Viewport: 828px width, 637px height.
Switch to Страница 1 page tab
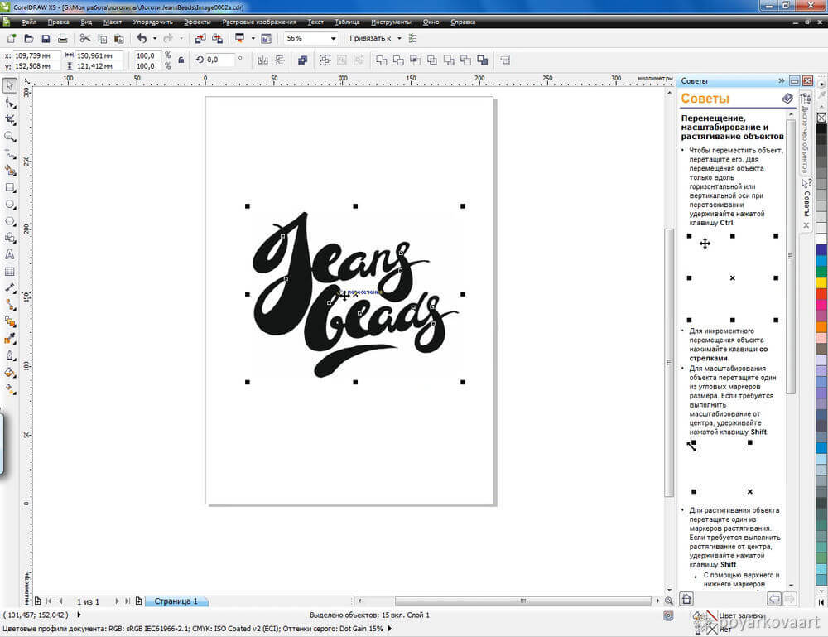click(x=176, y=601)
